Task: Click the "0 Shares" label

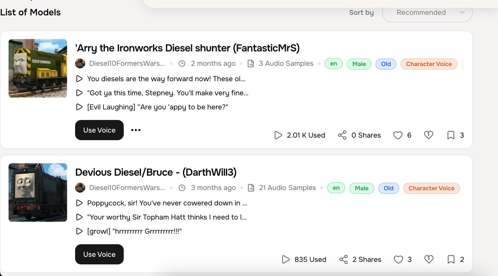Action: (x=366, y=135)
